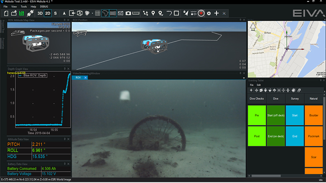Image resolution: width=326 pixels, height=183 pixels.
Task: Select the ROV video tab
Action: [x=78, y=78]
